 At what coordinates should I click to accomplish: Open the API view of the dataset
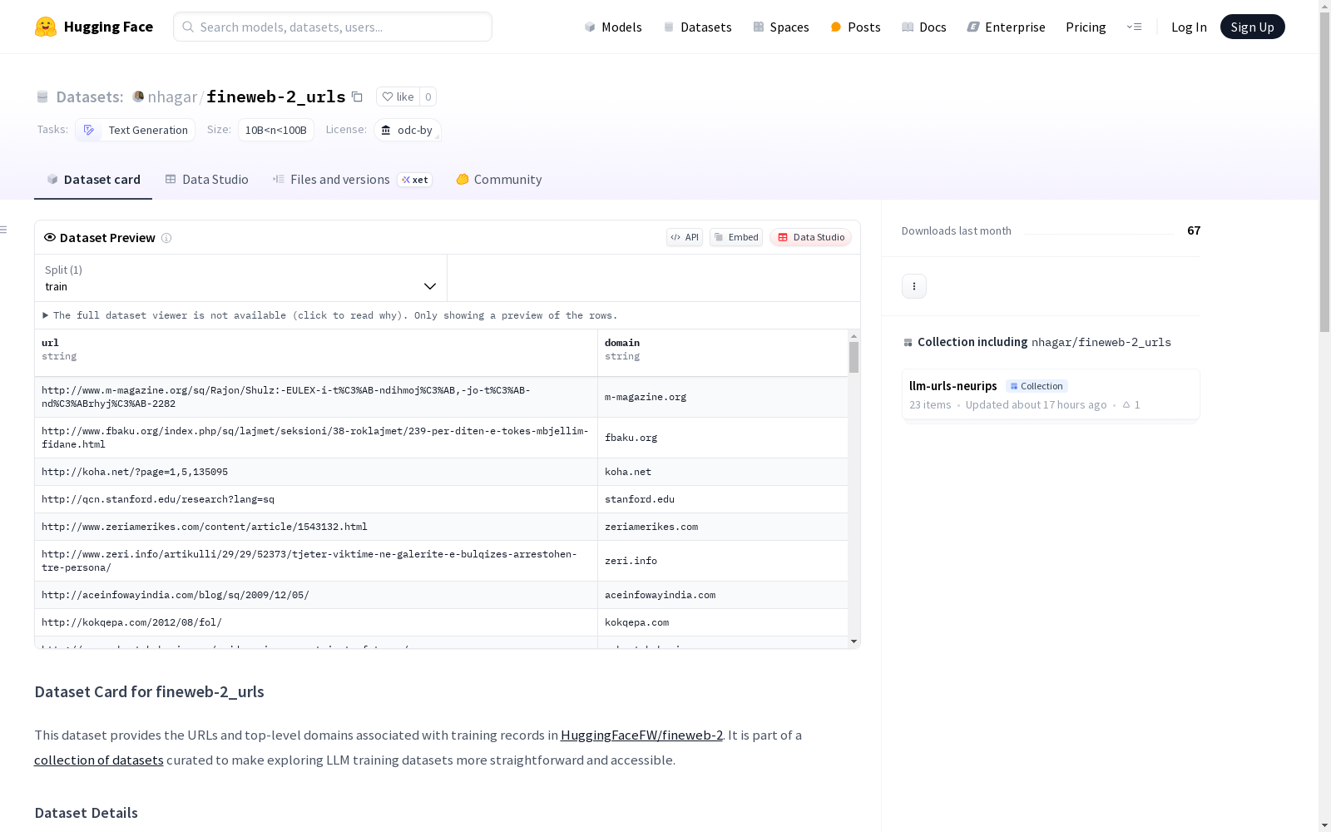[684, 237]
